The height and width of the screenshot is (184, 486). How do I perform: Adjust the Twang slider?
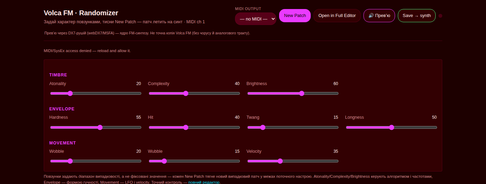tap(293, 127)
